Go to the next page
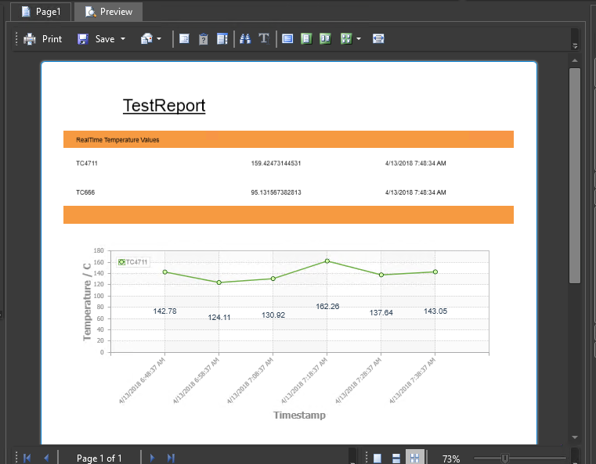Viewport: 596px width, 464px height. (x=152, y=458)
